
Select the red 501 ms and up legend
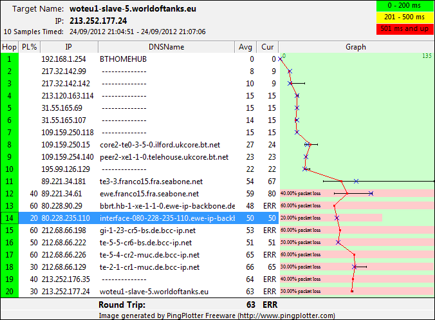(x=405, y=29)
